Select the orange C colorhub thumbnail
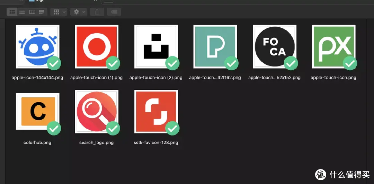Image resolution: width=374 pixels, height=184 pixels. pos(38,112)
